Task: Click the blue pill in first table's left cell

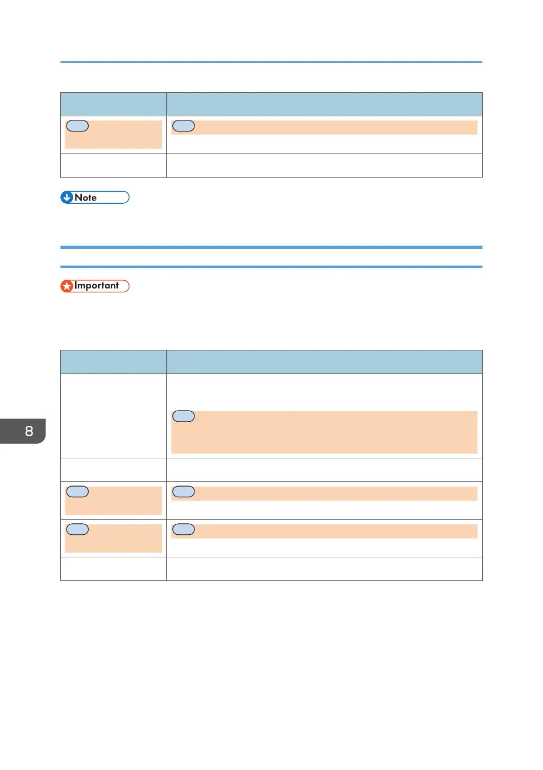Action: click(78, 126)
